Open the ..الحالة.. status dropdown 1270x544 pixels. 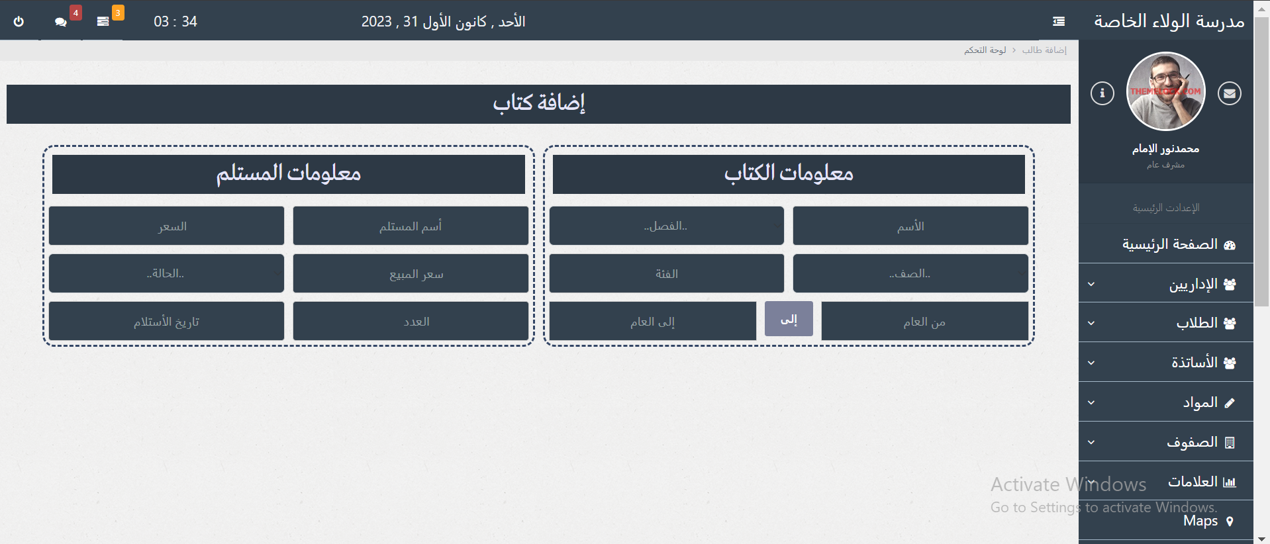tap(166, 273)
